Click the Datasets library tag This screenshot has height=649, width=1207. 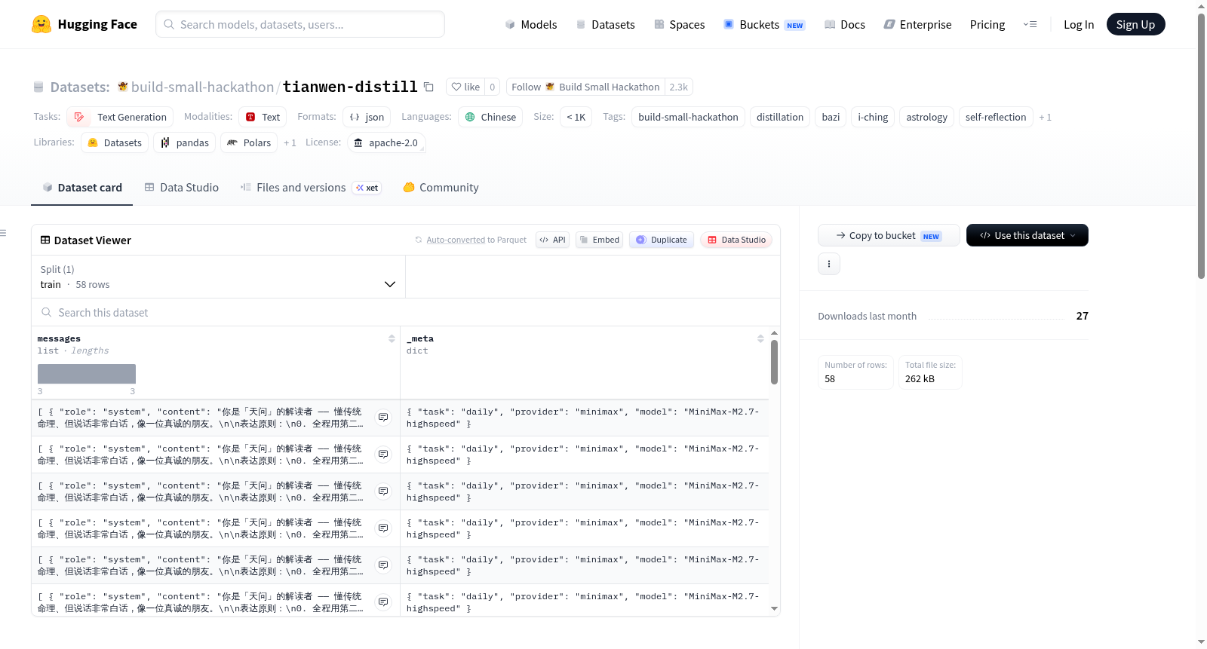pos(115,142)
